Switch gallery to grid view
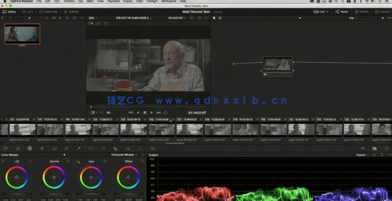Screen dimensions: 392x201 click(54, 18)
